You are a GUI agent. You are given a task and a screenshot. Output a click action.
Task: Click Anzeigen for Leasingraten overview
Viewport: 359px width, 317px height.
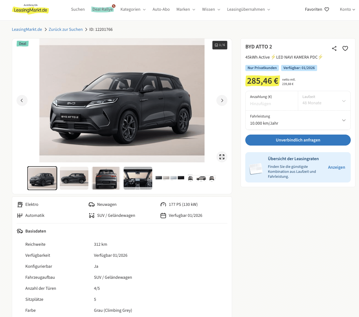click(x=336, y=167)
